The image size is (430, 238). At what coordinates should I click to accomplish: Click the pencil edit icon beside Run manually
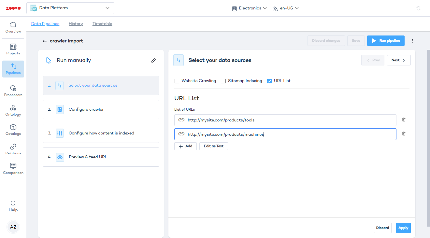[153, 61]
